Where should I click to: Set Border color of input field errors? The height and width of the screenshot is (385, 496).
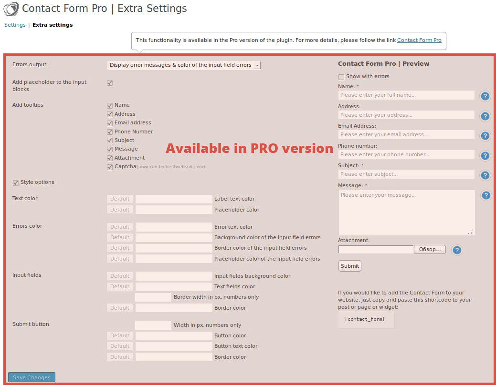pos(174,248)
